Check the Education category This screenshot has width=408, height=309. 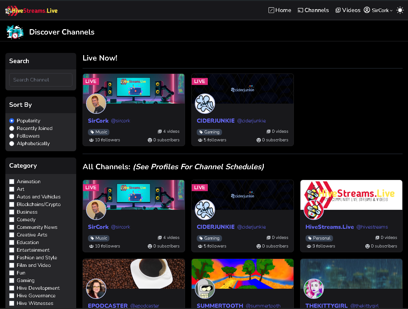pos(12,242)
